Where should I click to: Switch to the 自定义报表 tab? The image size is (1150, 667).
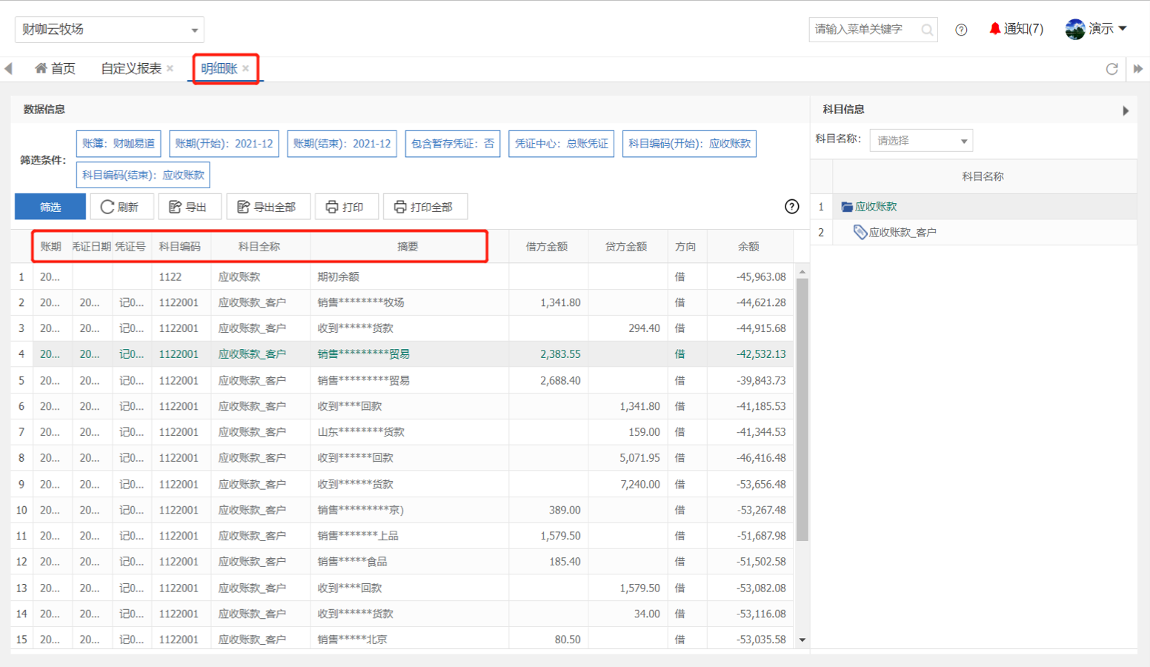[x=131, y=69]
